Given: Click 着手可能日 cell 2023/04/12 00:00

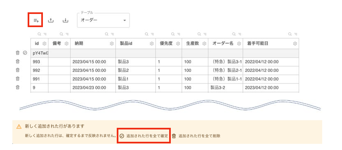Looking at the screenshot, I should click(271, 88).
